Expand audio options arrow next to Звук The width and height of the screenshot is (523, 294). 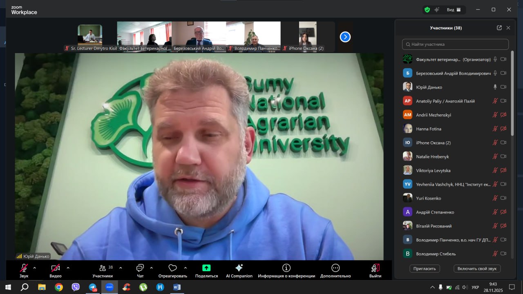coord(34,268)
